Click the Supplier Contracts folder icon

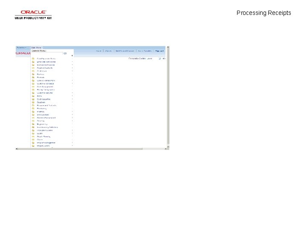tap(33, 68)
